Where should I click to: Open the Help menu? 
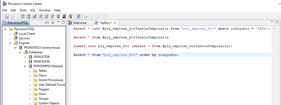57,10
